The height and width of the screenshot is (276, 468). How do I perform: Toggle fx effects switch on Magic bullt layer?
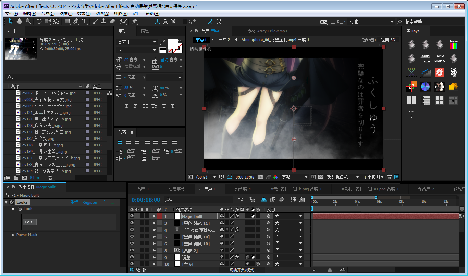pos(237,216)
